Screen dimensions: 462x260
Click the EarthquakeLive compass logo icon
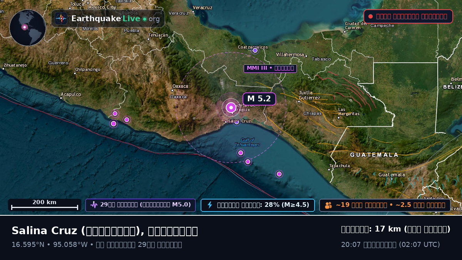pyautogui.click(x=61, y=18)
